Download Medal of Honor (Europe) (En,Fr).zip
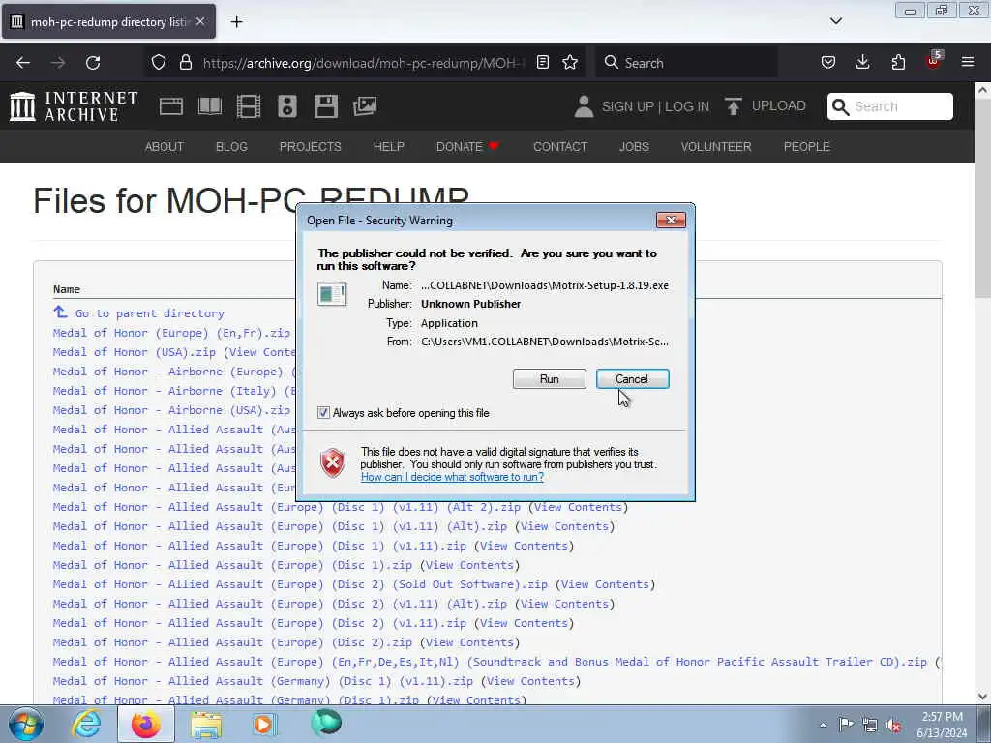 tap(171, 333)
